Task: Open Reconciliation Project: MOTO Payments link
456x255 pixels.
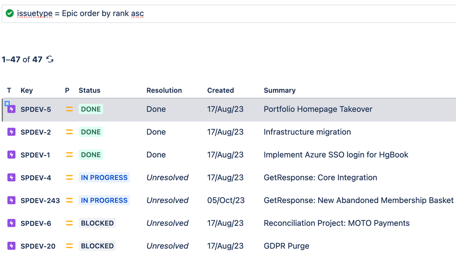Action: pyautogui.click(x=336, y=223)
